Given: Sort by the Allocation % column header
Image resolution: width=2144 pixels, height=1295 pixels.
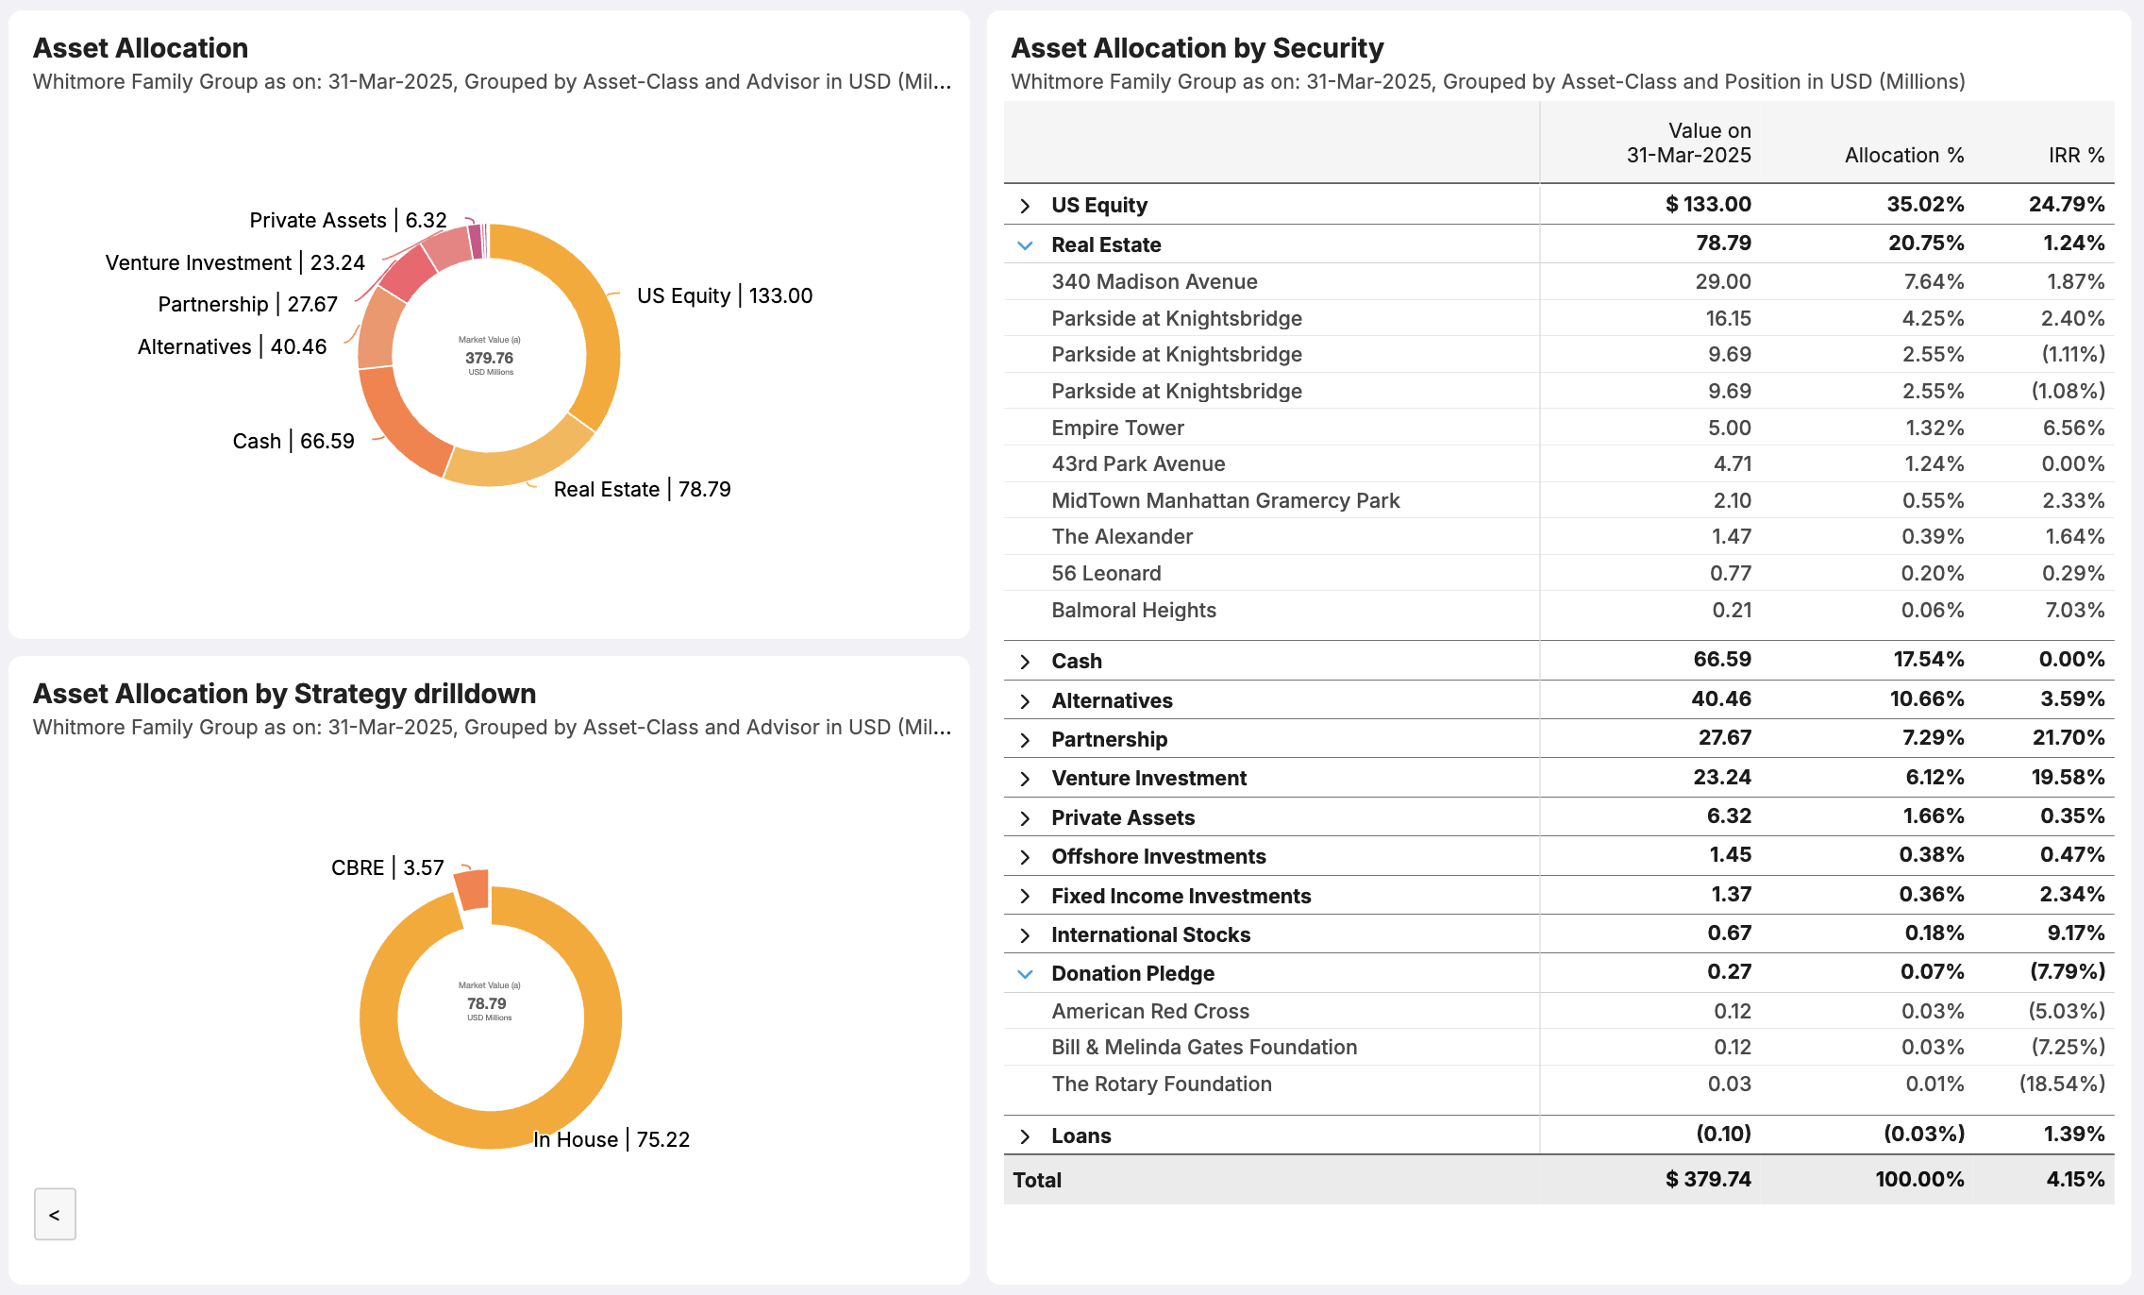Looking at the screenshot, I should click(1903, 156).
